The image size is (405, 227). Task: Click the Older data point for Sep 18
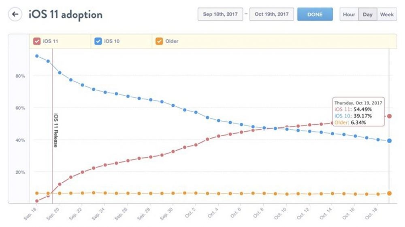click(x=37, y=193)
